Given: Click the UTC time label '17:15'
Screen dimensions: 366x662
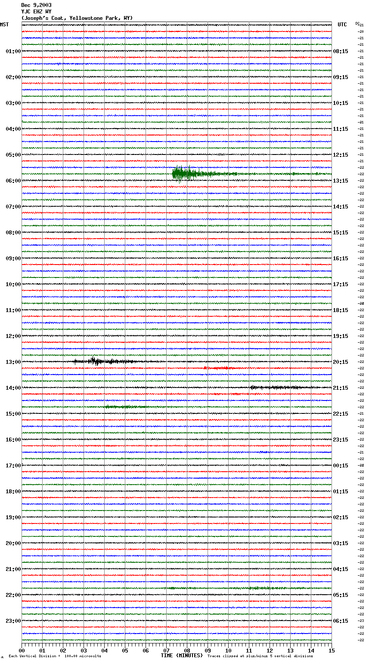Looking at the screenshot, I should tap(341, 284).
